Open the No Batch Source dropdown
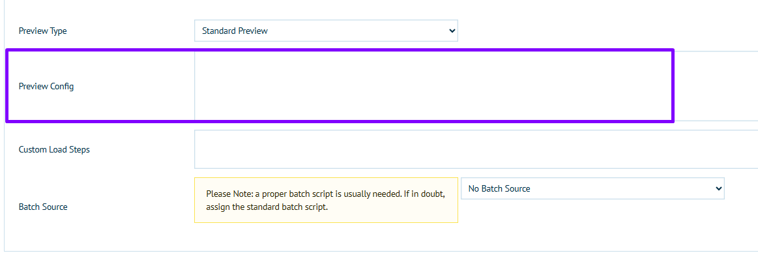The width and height of the screenshot is (758, 264). coord(592,188)
